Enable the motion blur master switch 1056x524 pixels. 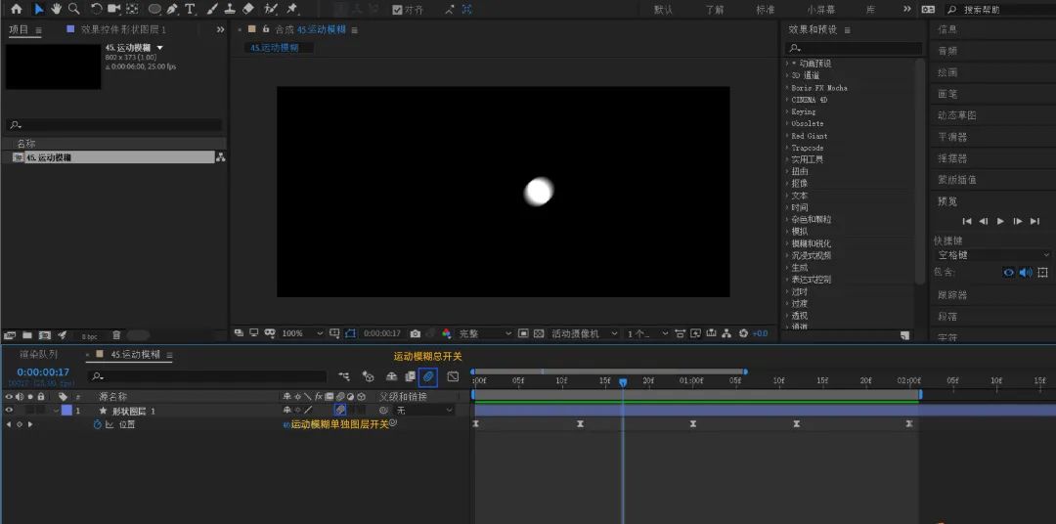coord(427,377)
